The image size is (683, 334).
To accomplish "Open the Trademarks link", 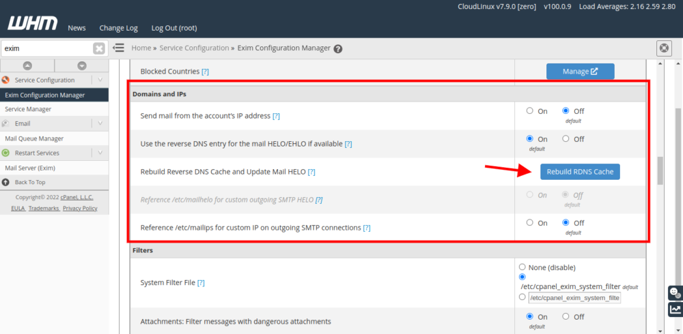I will [44, 209].
